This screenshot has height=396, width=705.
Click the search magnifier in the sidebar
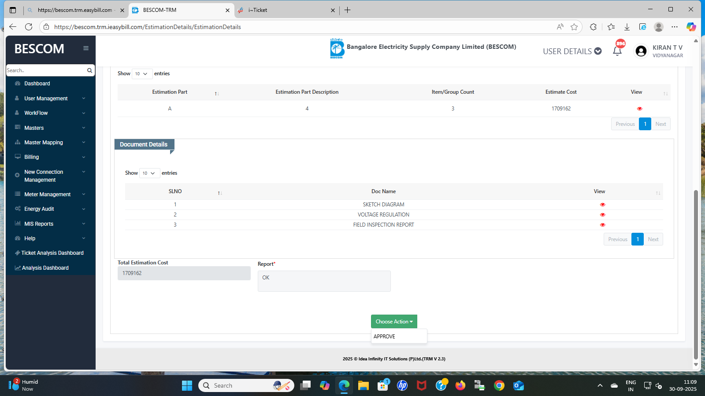click(89, 70)
